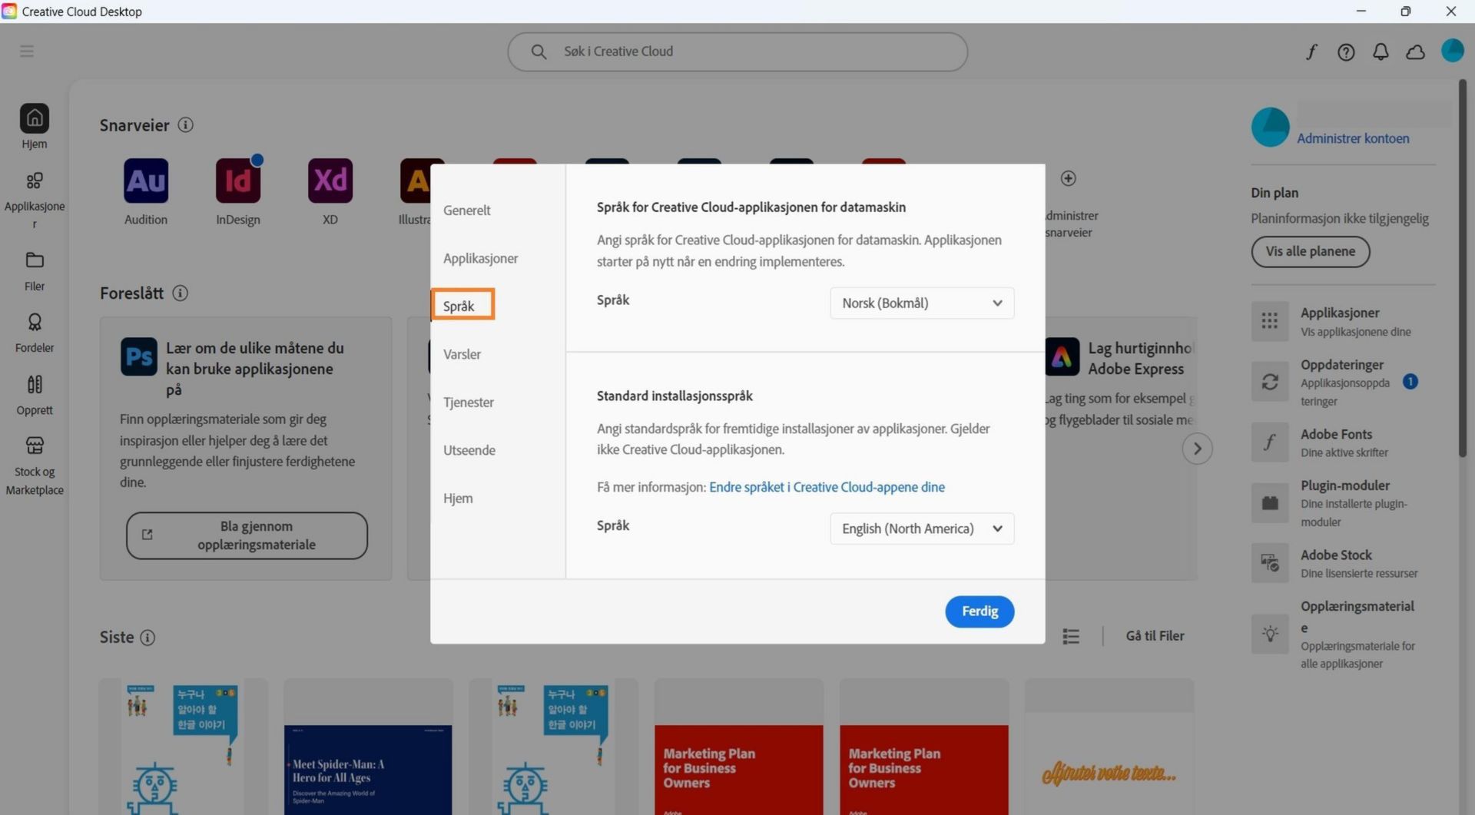The width and height of the screenshot is (1475, 815).
Task: Select the Applikasjoner preferences tab
Action: click(x=480, y=259)
